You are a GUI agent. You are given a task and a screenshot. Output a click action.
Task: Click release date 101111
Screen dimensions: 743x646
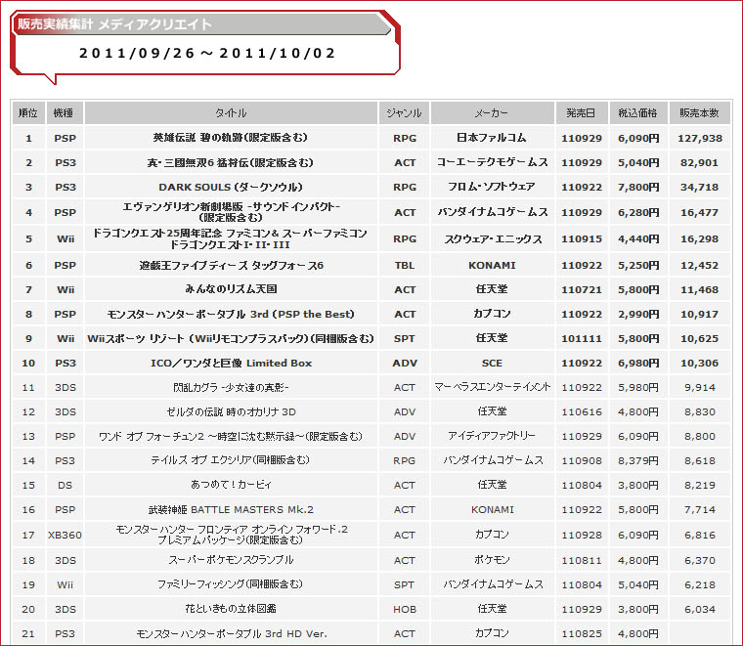point(582,339)
